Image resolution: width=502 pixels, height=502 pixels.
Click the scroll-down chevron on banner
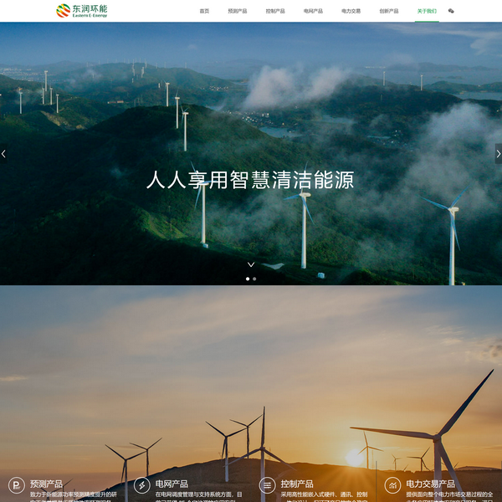coord(250,264)
